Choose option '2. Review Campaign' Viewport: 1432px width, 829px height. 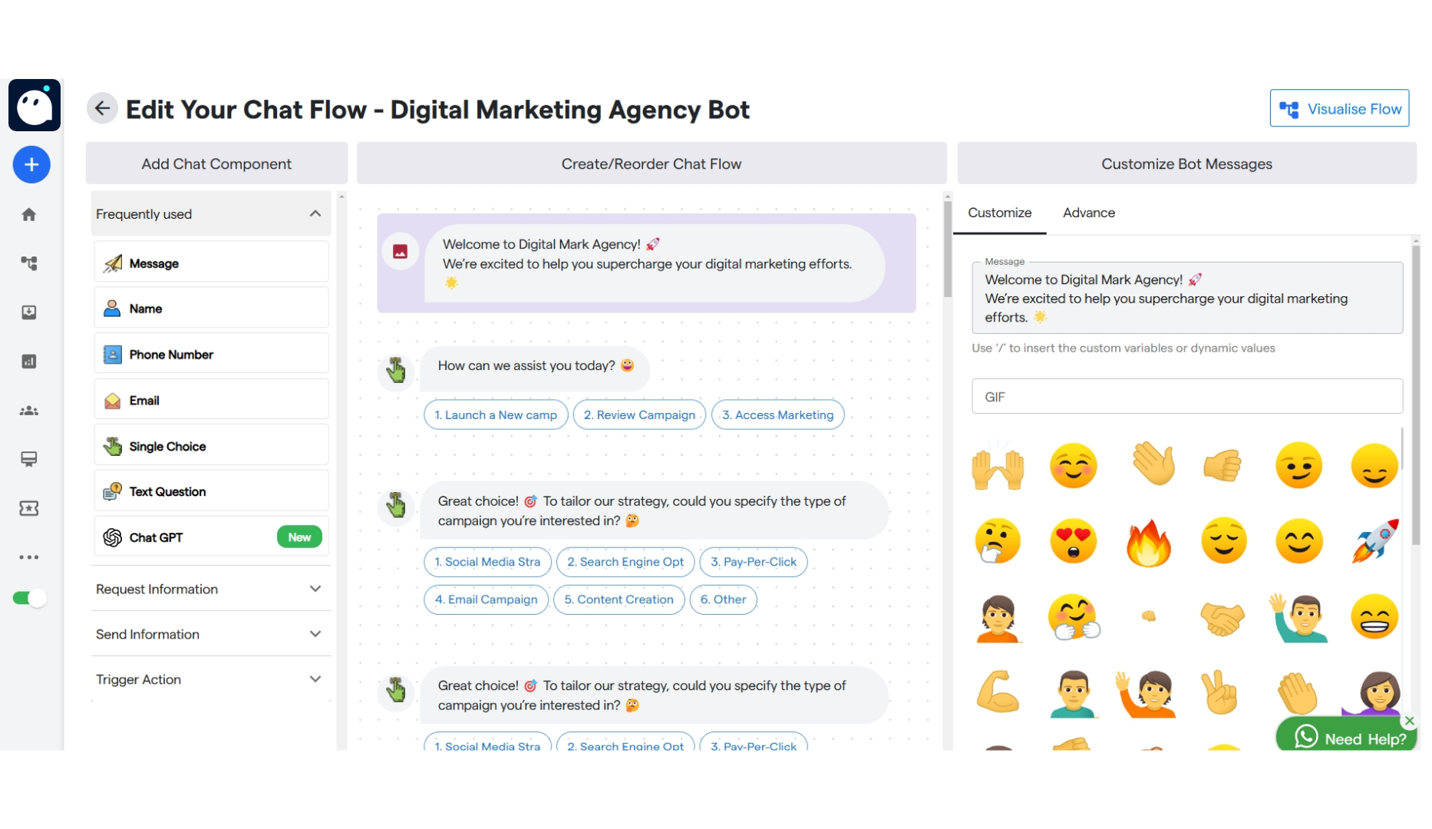tap(639, 415)
